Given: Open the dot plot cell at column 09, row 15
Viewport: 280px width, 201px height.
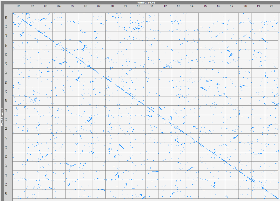Looking at the screenshot, I should [x=125, y=147].
